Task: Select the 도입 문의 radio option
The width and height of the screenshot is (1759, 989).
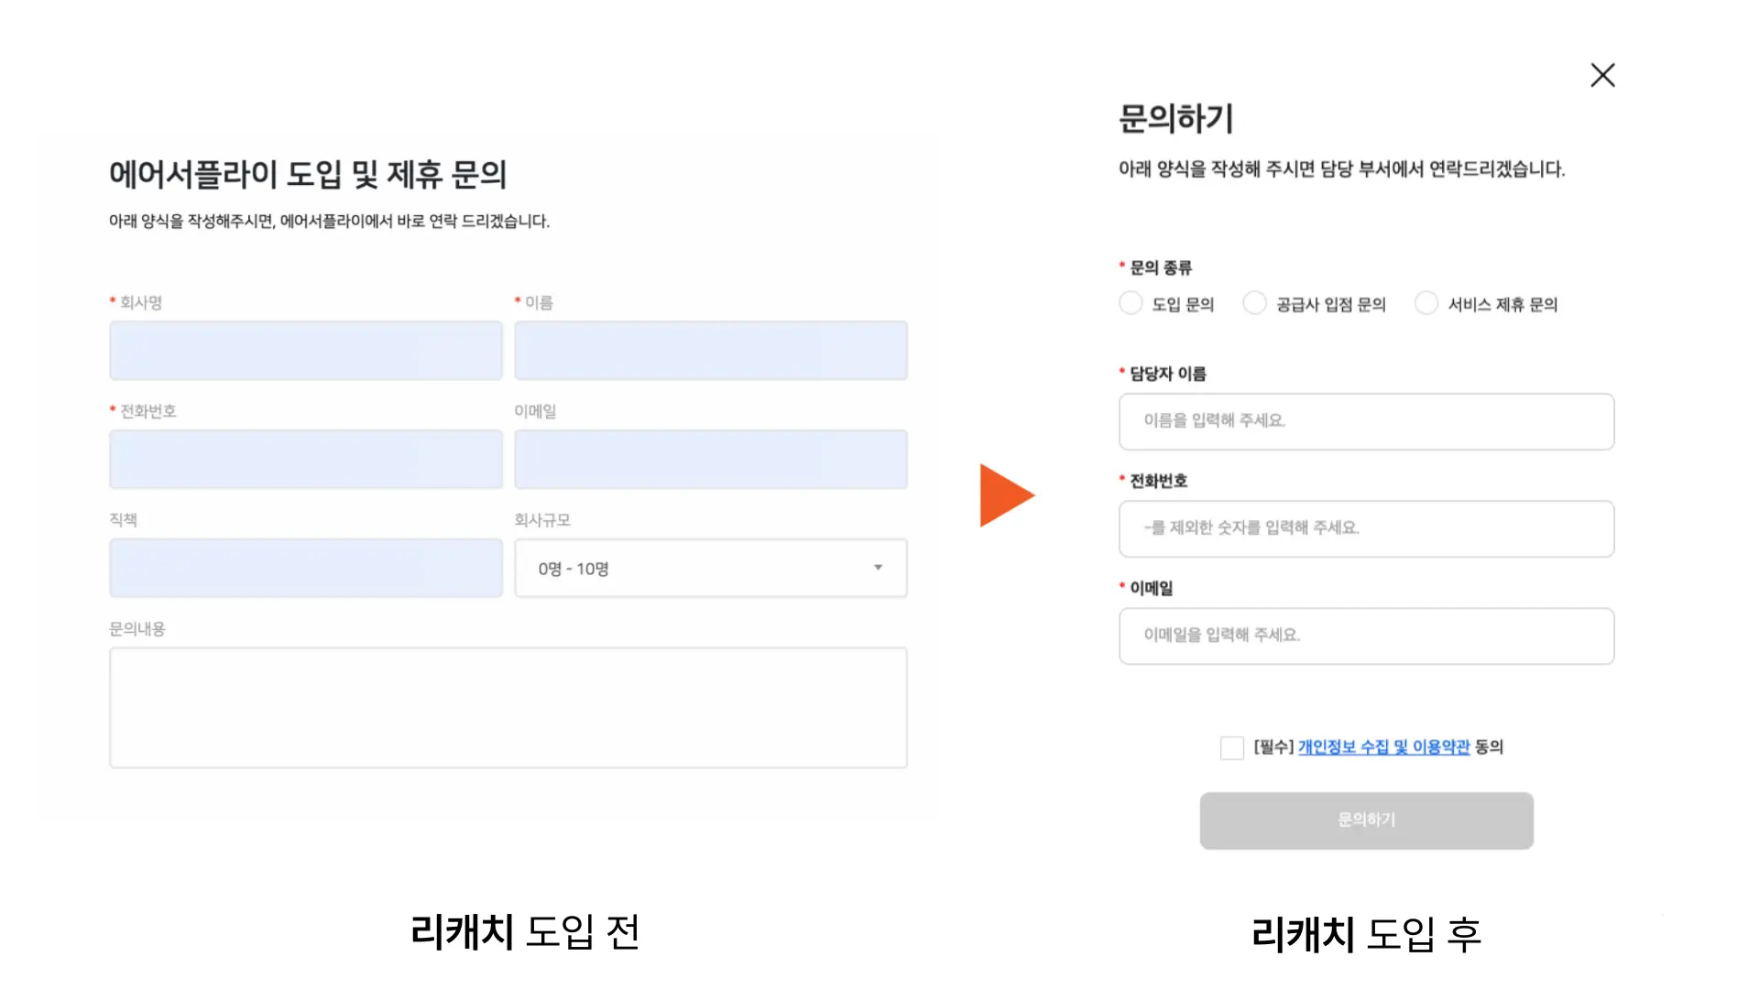Action: [1131, 303]
